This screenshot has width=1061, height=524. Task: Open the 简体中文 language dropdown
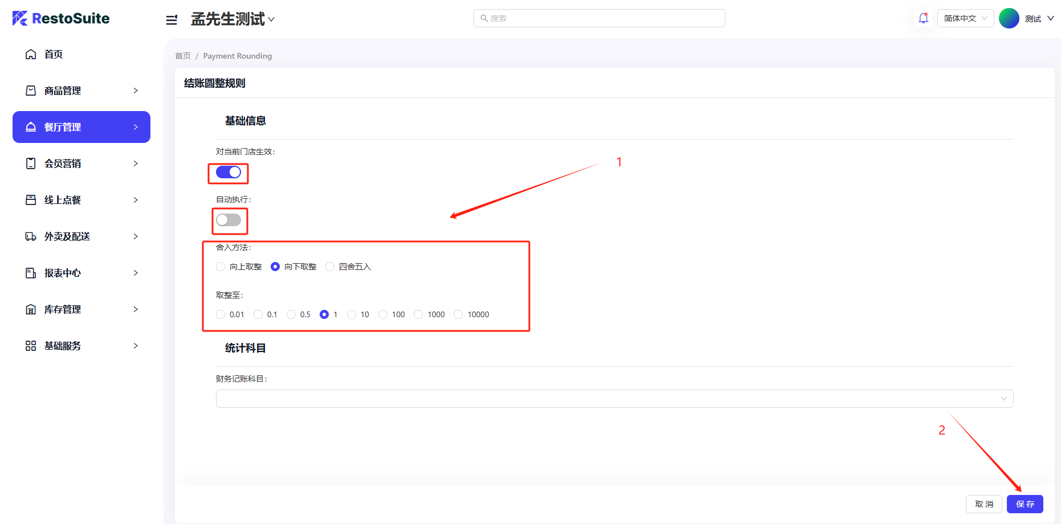[965, 18]
